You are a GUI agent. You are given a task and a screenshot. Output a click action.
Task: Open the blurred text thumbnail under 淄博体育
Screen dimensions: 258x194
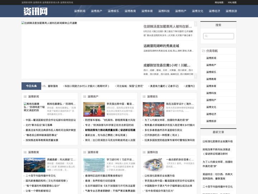tap(94, 165)
